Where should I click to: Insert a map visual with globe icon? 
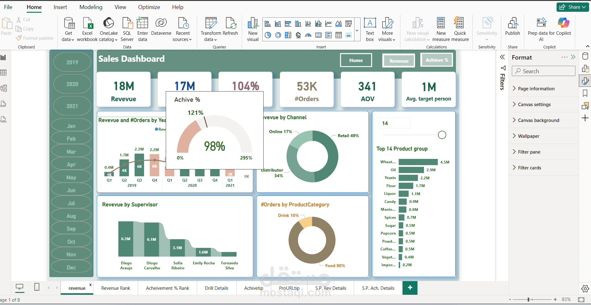pyautogui.click(x=298, y=35)
